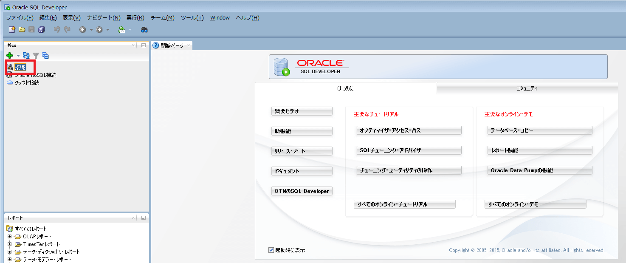The width and height of the screenshot is (626, 263).
Task: Click the green plus New Connection icon
Action: [10, 55]
